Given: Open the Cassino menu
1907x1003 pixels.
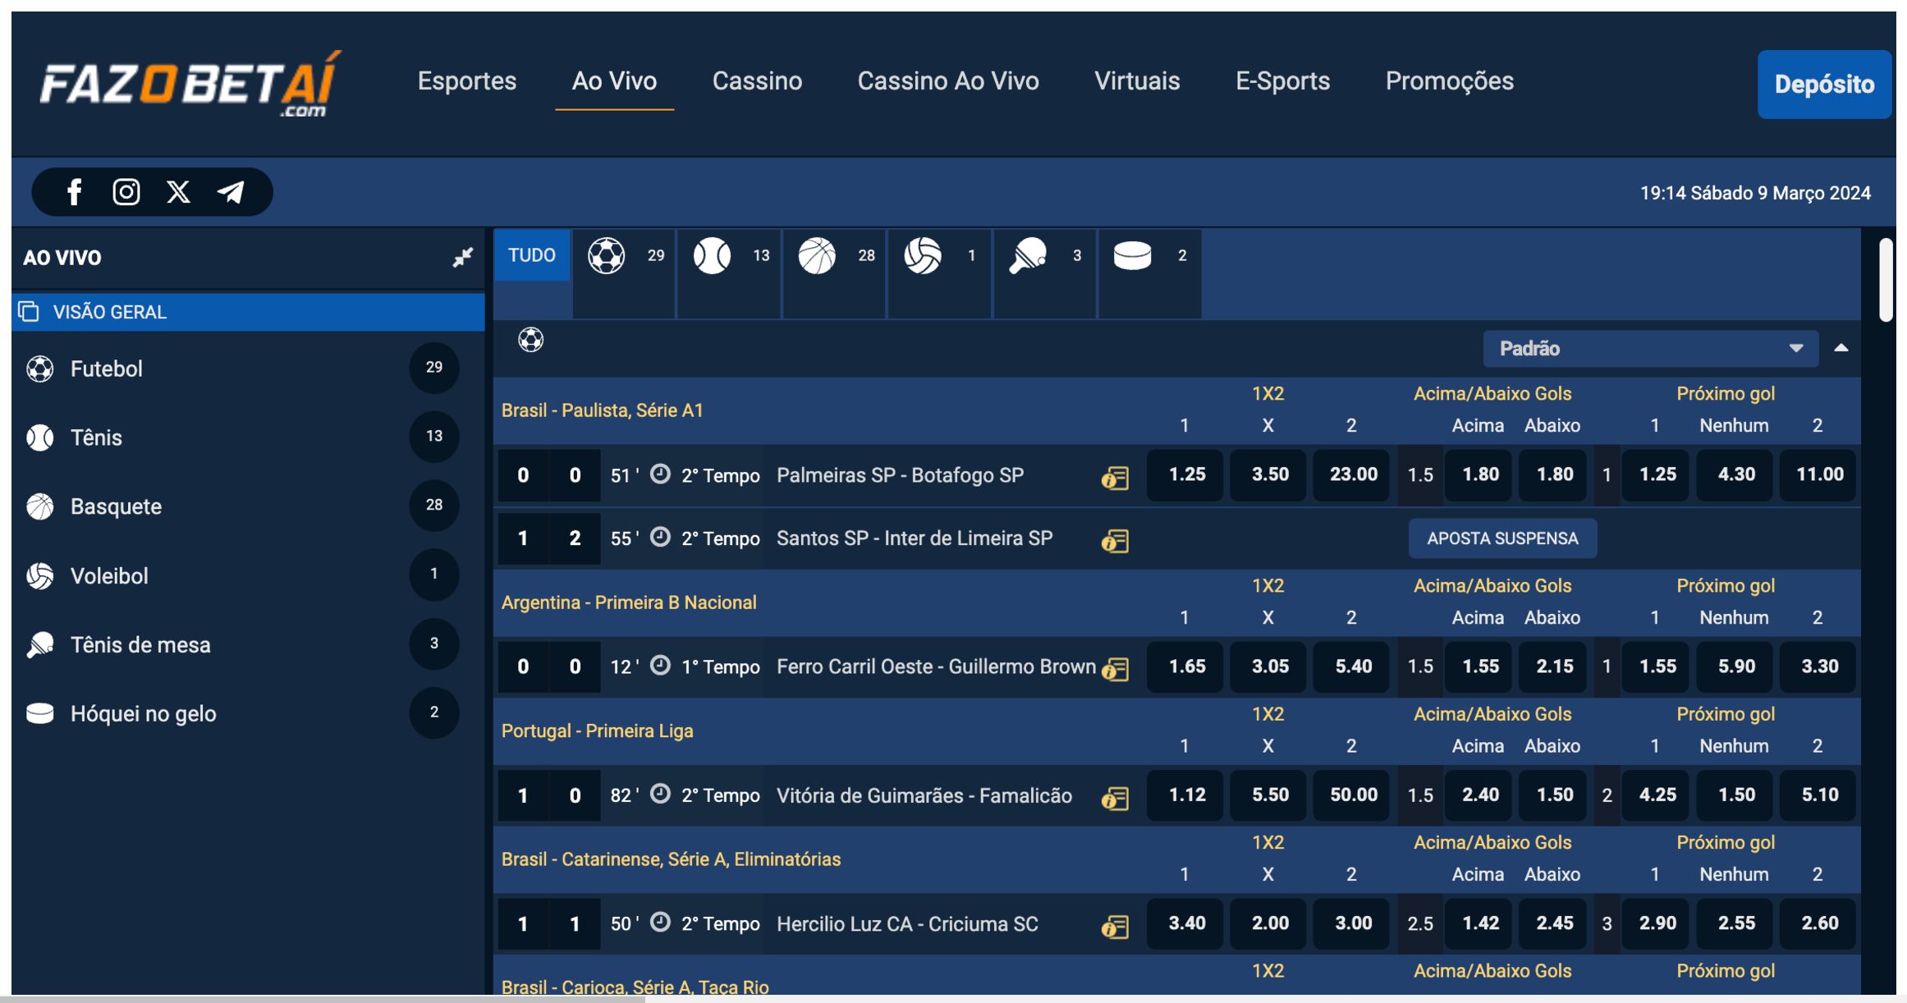Looking at the screenshot, I should point(757,80).
